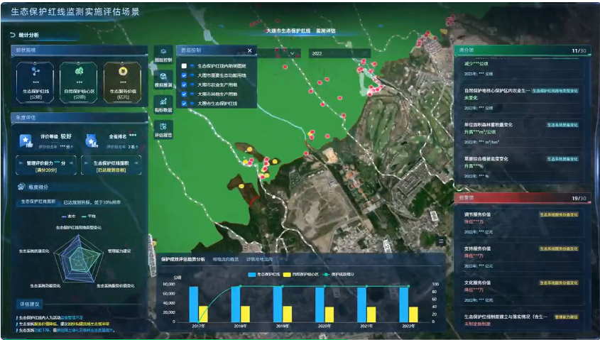Select the 自然保护核心区 status card
Screen dimensions: 600x340
coord(78,80)
